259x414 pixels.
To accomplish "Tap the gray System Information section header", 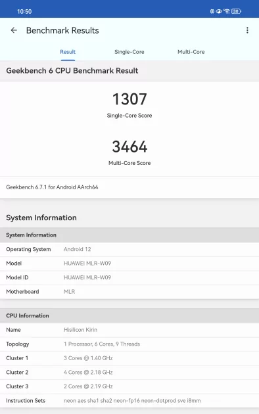I will (129, 235).
